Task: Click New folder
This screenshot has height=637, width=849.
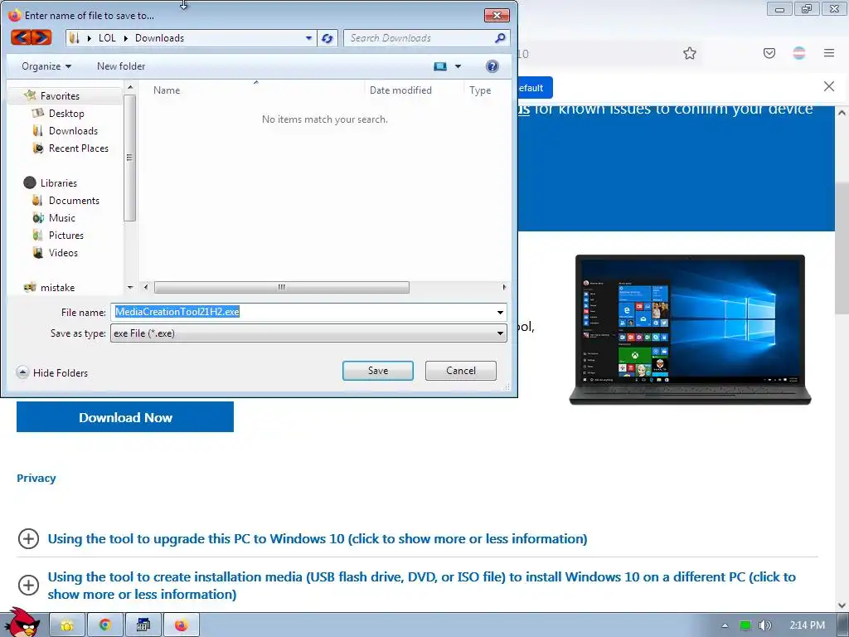Action: pyautogui.click(x=121, y=66)
